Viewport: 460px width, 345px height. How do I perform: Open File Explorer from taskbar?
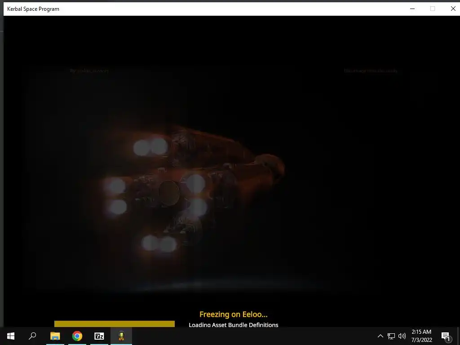[x=55, y=336]
